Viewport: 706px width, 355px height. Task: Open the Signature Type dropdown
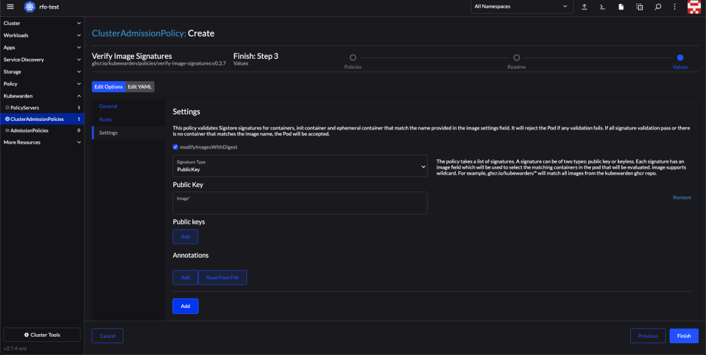point(300,166)
